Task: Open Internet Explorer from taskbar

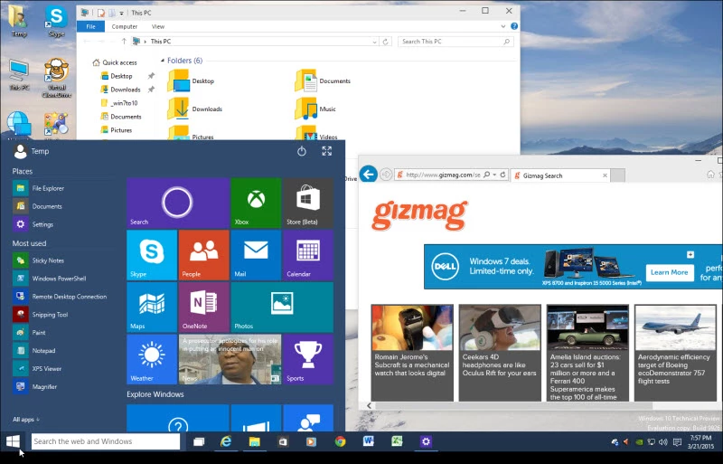Action: (226, 441)
